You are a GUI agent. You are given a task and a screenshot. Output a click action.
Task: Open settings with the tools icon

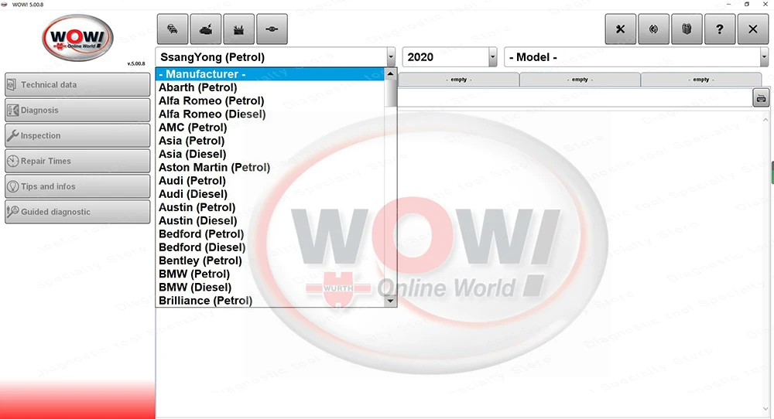(x=621, y=29)
